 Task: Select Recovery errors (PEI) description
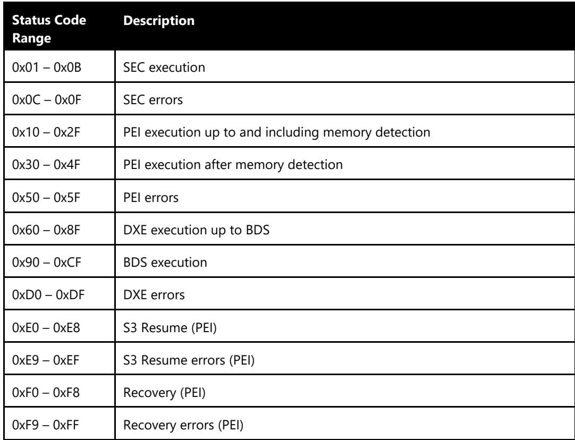[183, 425]
